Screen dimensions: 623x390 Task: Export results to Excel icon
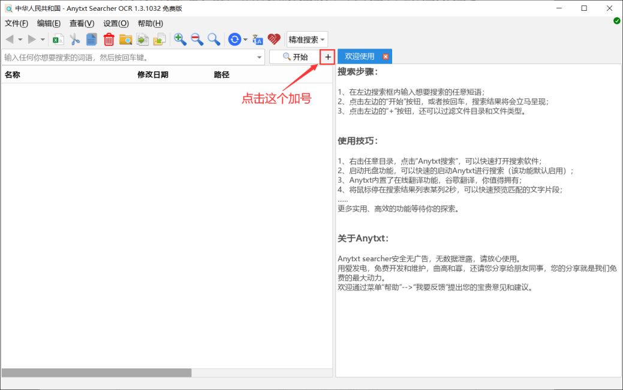(x=58, y=40)
